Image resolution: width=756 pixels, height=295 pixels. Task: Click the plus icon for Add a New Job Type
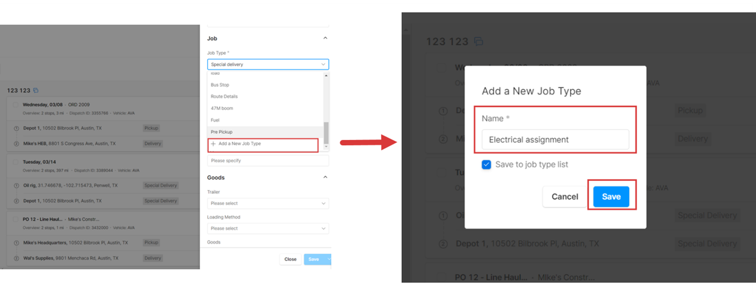click(213, 143)
